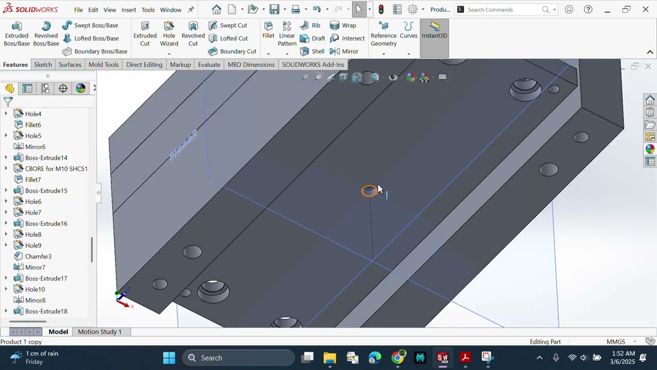Save the document with the Save icon
Image resolution: width=657 pixels, height=370 pixels.
(x=275, y=9)
